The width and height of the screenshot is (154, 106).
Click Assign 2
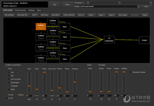click(x=102, y=15)
